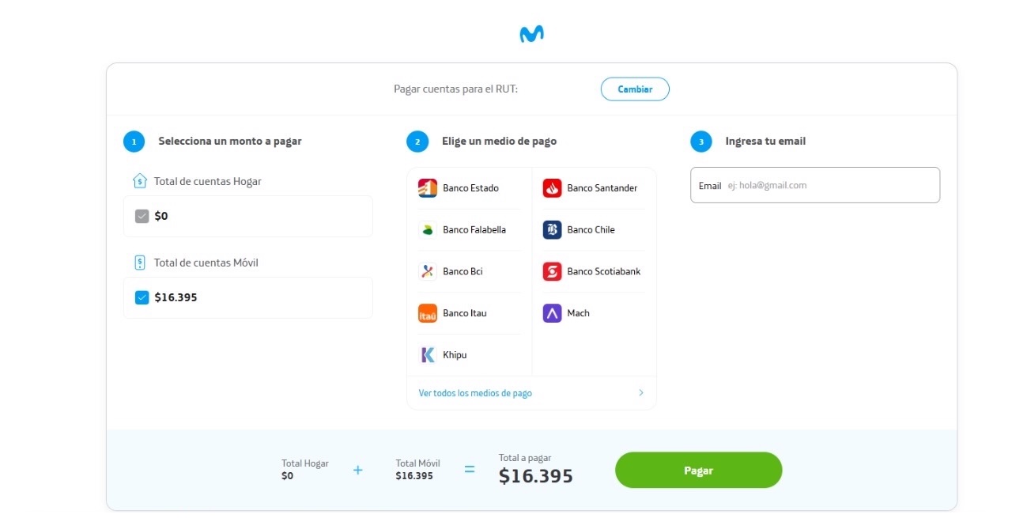
Task: Pick the orange Banco Itau icon
Action: 428,313
